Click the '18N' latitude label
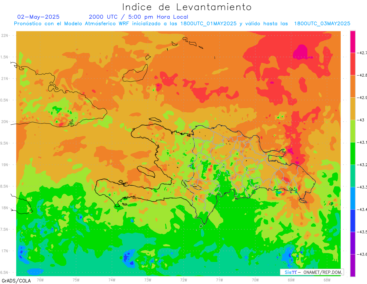Viewport: 367px width, 284px height. pos(5,208)
